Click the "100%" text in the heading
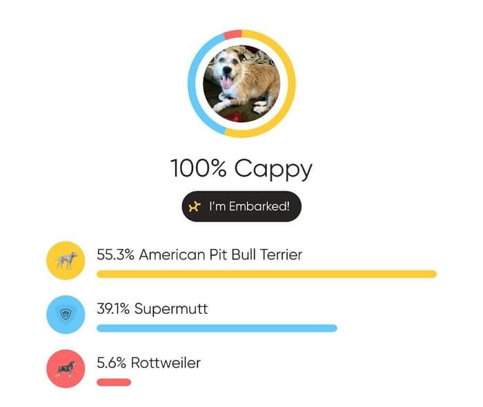The height and width of the screenshot is (407, 483). click(199, 168)
